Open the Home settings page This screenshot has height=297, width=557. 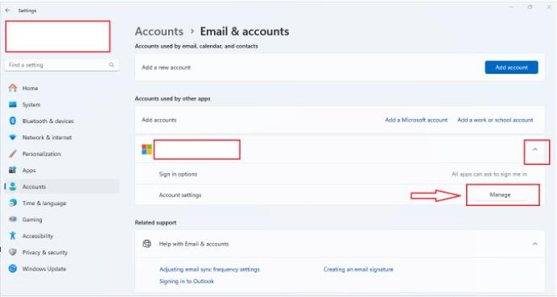tap(62, 88)
